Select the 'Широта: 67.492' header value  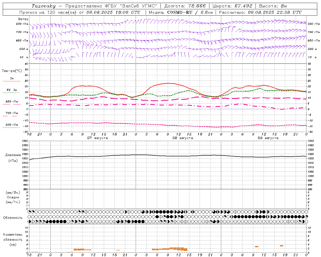[x=232, y=6]
